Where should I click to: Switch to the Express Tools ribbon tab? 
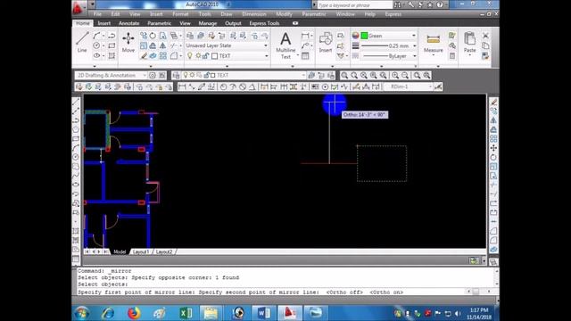click(264, 23)
